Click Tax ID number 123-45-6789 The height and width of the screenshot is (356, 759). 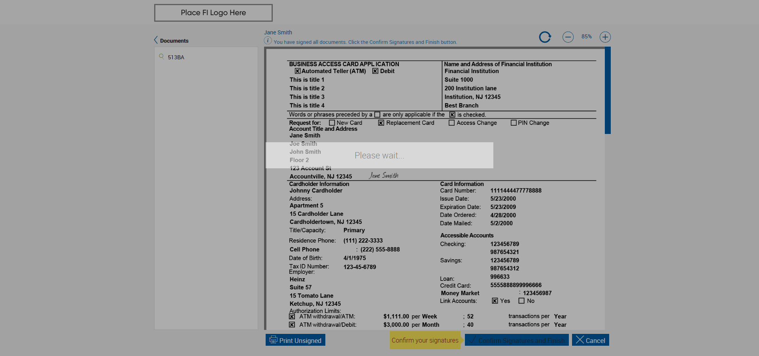(360, 267)
